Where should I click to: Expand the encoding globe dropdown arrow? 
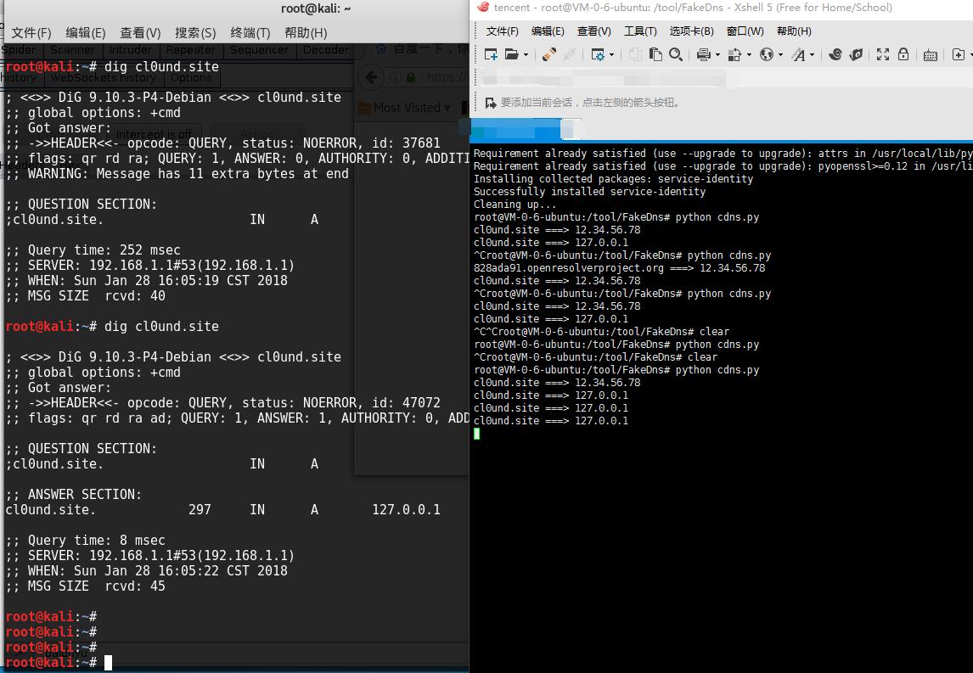click(780, 54)
